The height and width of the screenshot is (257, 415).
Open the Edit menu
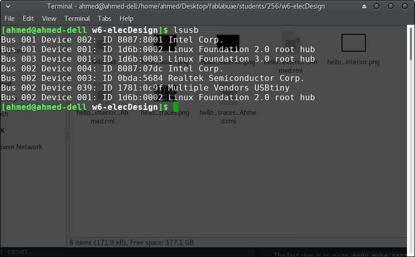coord(28,19)
